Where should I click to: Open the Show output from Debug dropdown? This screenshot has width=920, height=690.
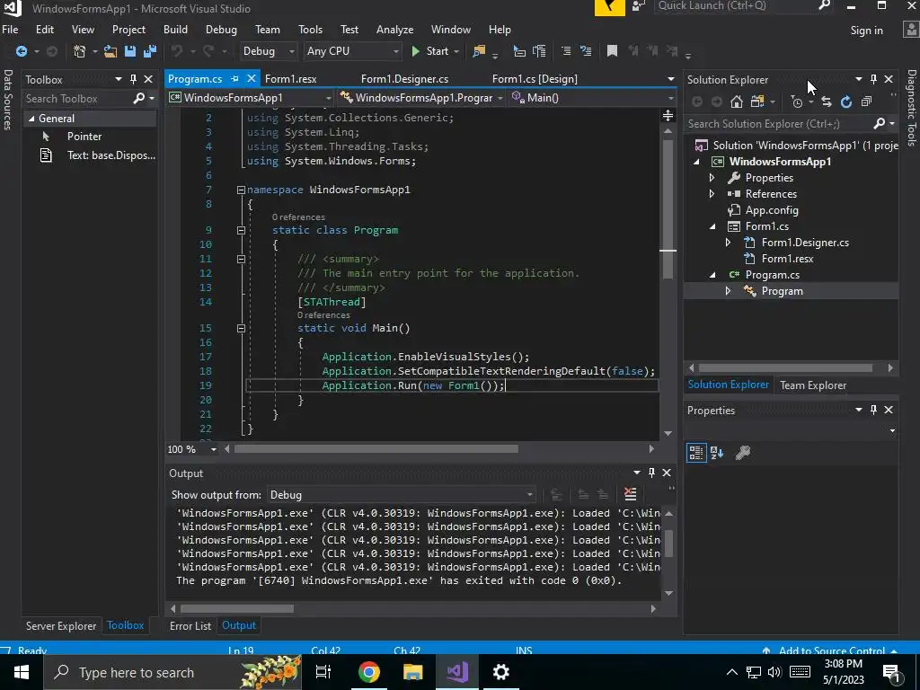tap(402, 495)
